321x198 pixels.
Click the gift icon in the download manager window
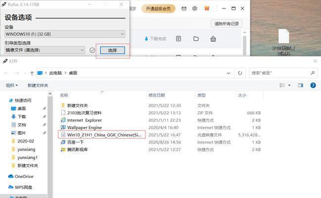click(207, 8)
